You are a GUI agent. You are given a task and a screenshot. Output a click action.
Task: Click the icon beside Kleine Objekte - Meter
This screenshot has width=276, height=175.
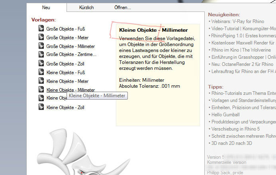pos(41,81)
